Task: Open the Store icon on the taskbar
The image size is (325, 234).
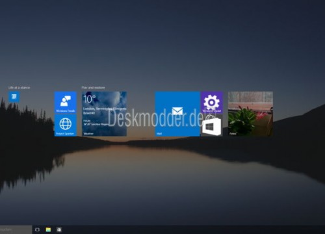Action: 59,229
